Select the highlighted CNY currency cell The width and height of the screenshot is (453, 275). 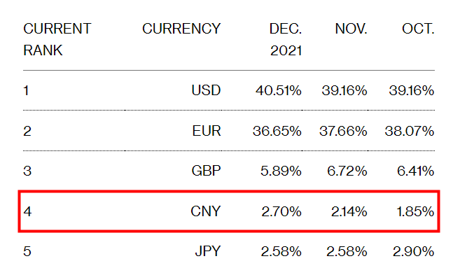pos(206,211)
